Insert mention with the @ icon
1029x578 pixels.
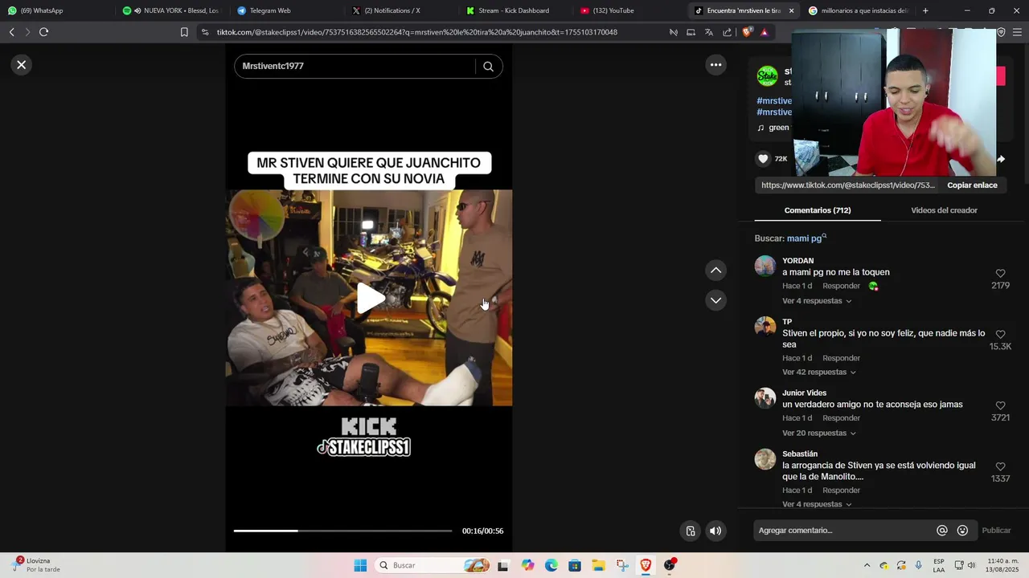tap(942, 531)
